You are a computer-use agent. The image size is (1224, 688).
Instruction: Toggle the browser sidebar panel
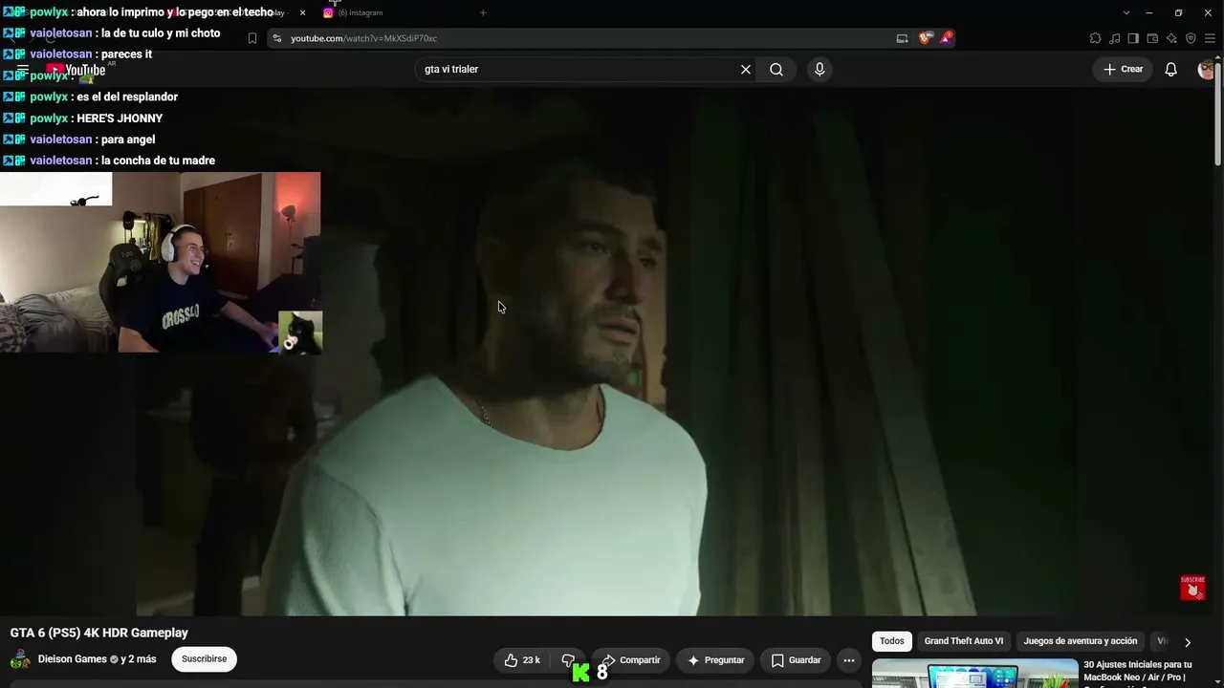(x=1133, y=38)
